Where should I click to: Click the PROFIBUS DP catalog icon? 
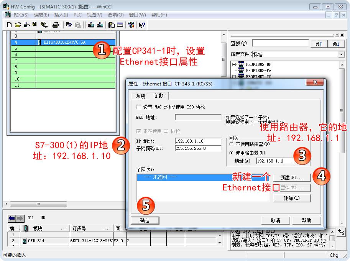241,64
